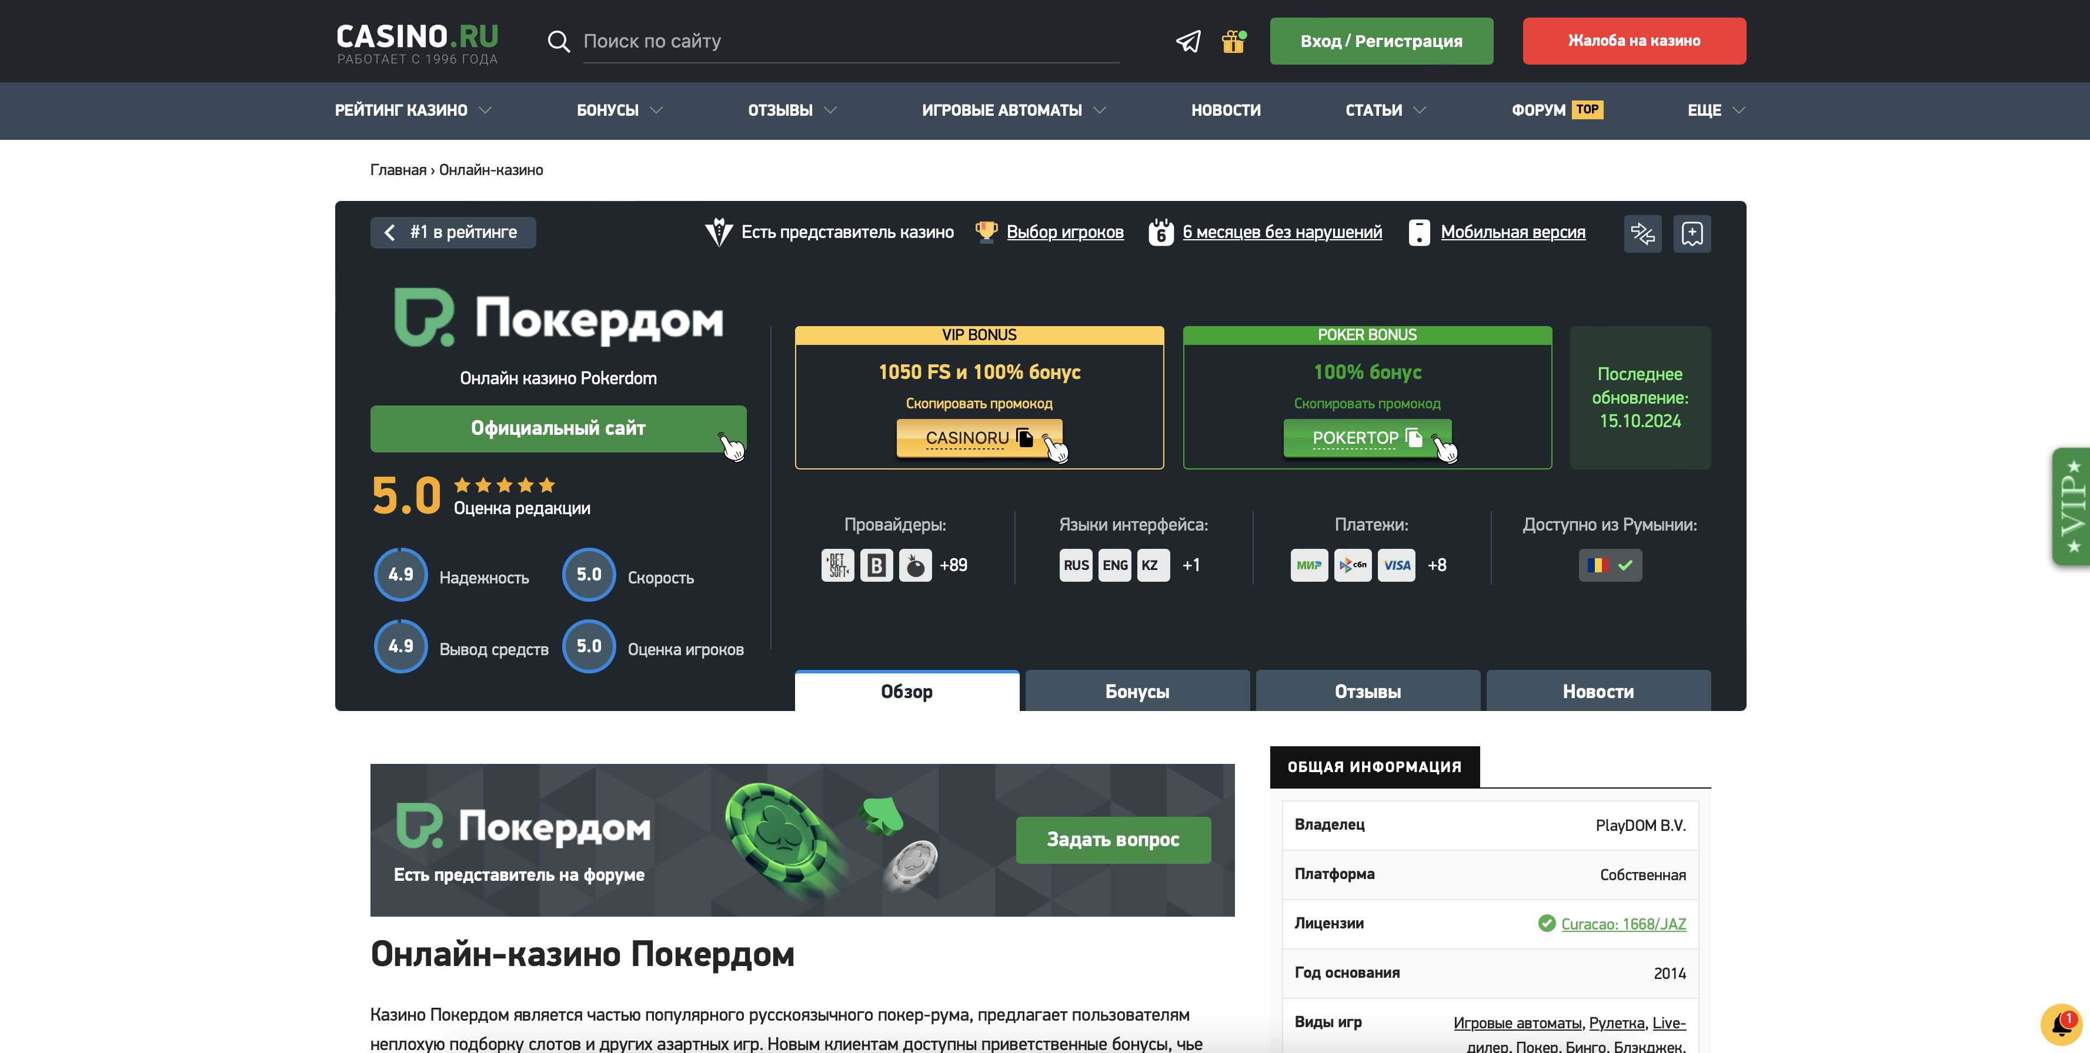Switch to the Отзывы tab
The height and width of the screenshot is (1053, 2090).
tap(1368, 690)
